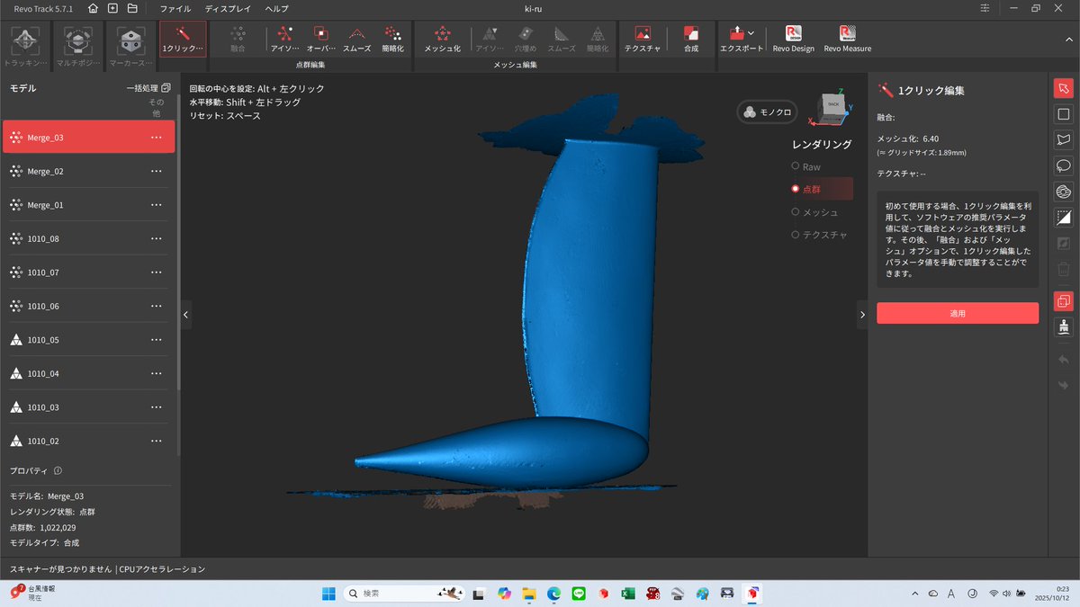
Task: Open the 台風情報 weather widget
Action: [x=33, y=594]
